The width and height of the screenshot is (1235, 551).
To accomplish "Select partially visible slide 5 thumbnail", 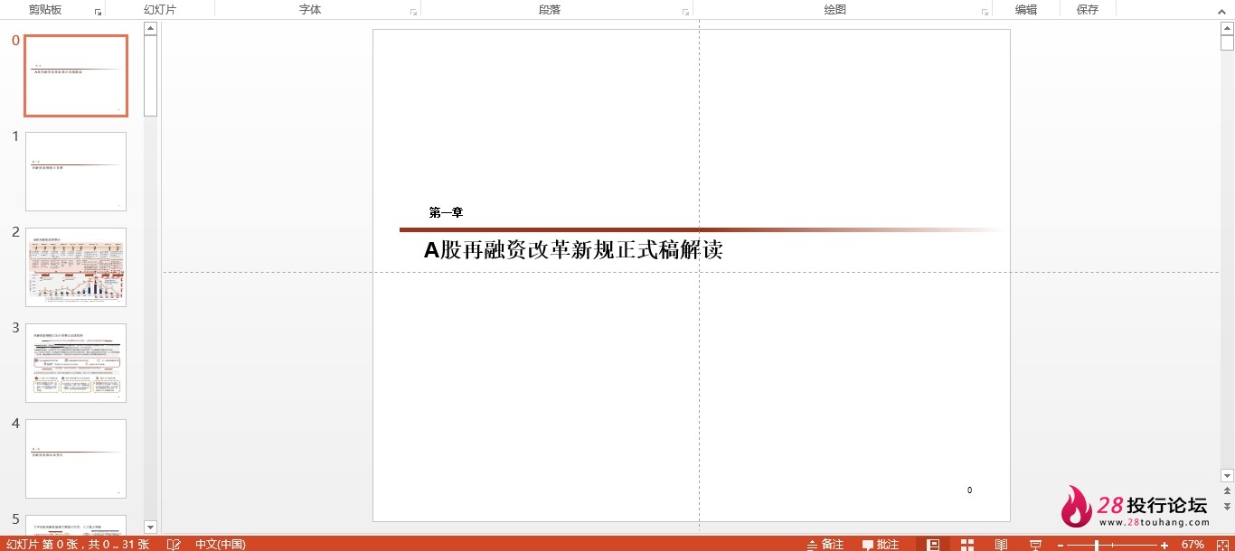I will [76, 525].
